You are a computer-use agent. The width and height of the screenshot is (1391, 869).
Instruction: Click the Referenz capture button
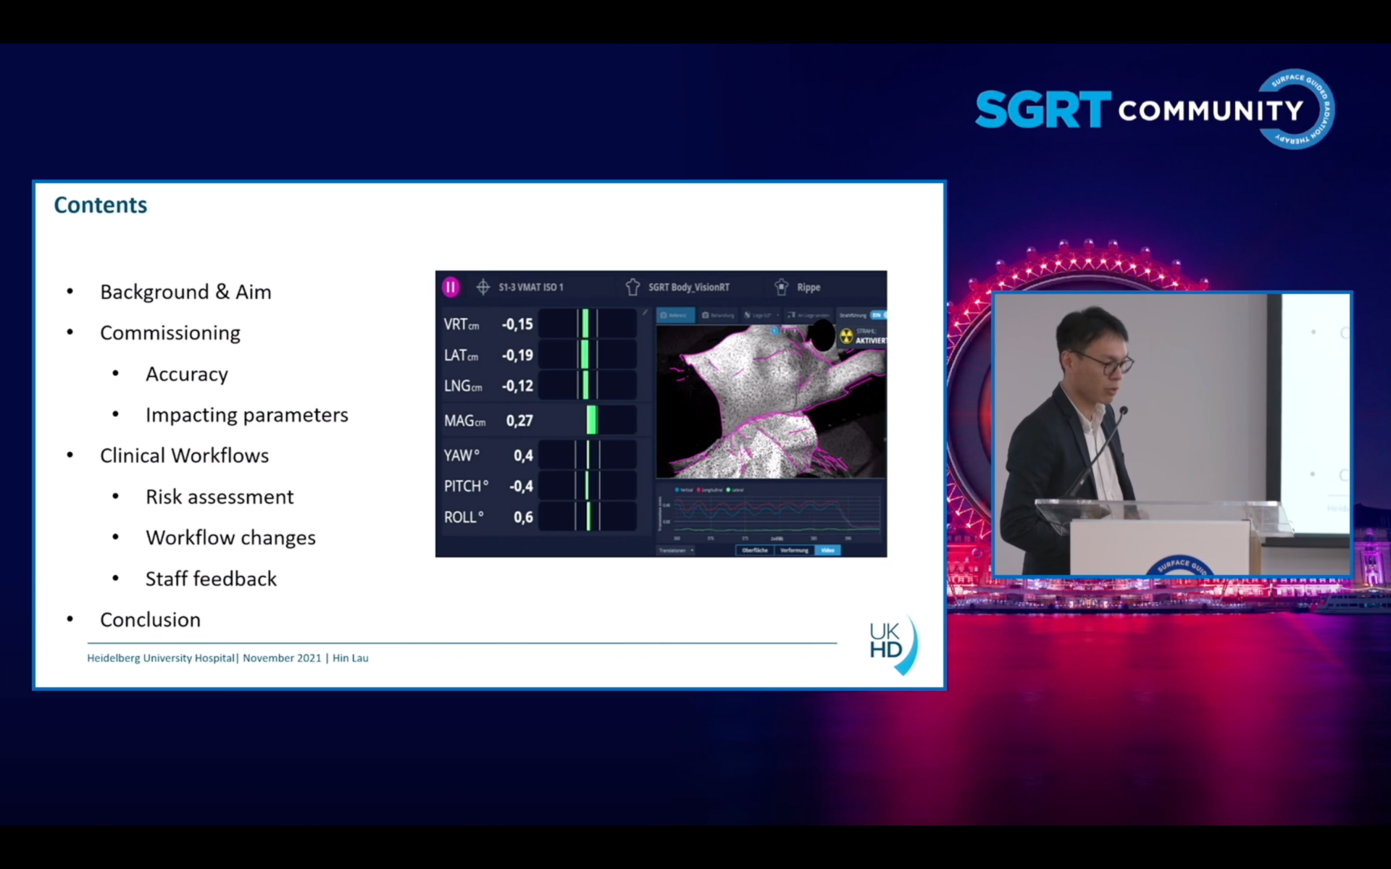(675, 315)
